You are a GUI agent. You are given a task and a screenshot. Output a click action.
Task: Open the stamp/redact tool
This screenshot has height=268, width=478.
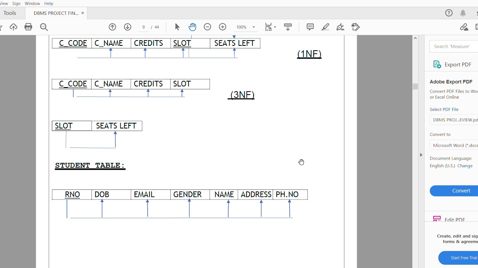coord(356,27)
